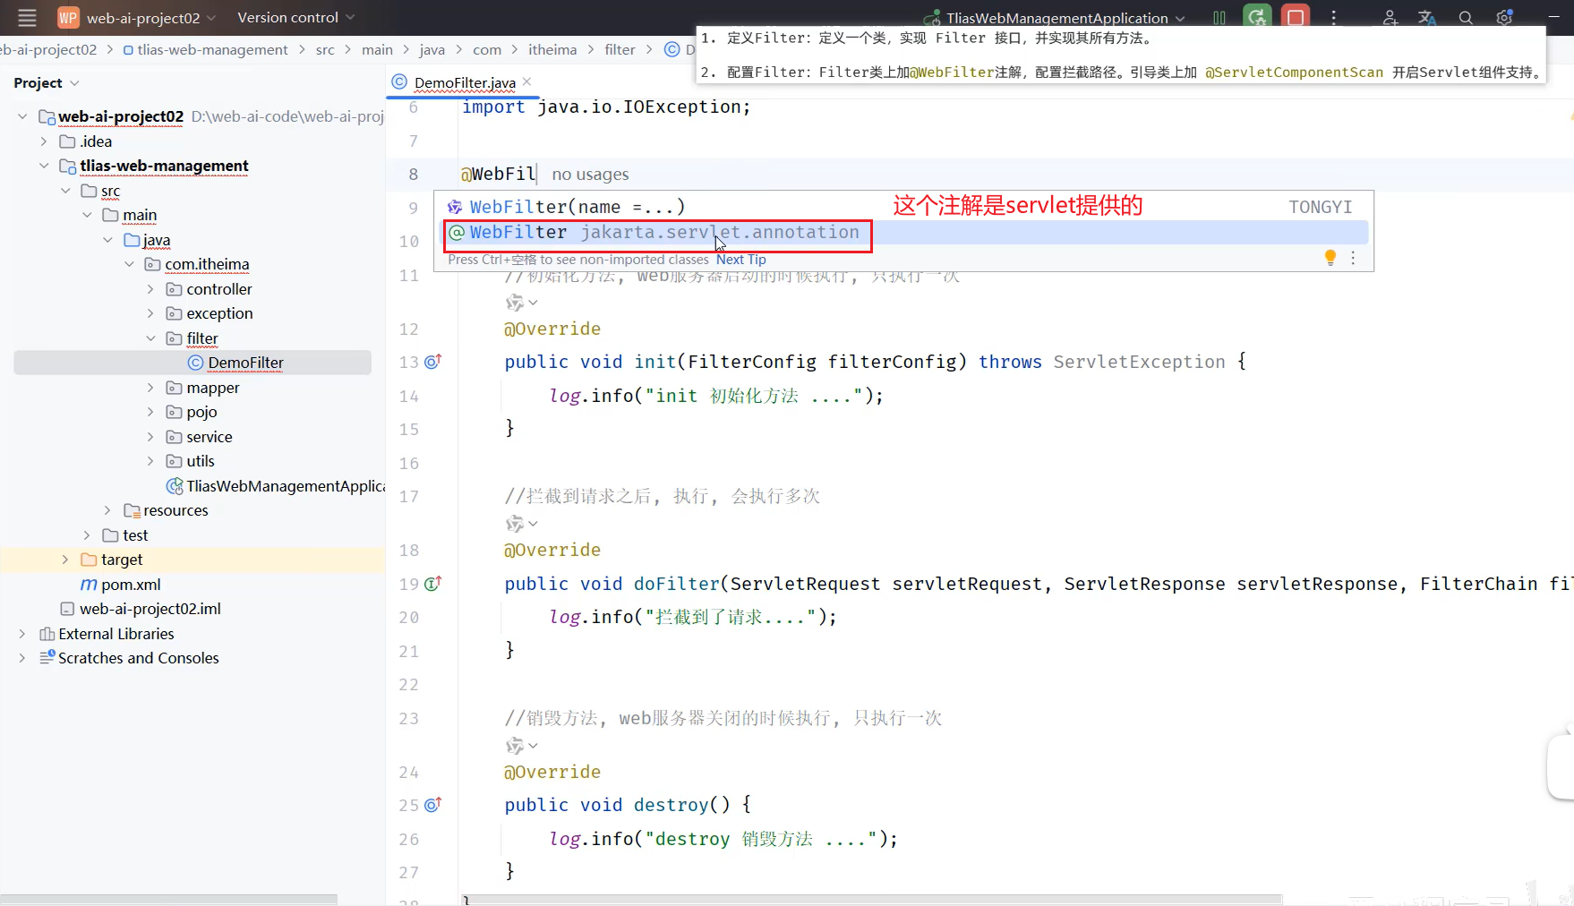The height and width of the screenshot is (906, 1574).
Task: Expand the .idea folder
Action: tap(44, 141)
